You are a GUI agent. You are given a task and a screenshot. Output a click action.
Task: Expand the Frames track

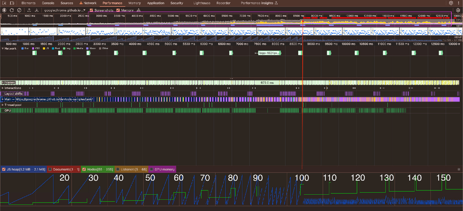pos(3,82)
